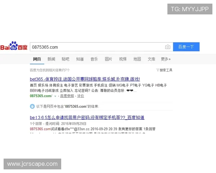Open the 百度快照 cached link
Image resolution: width=216 pixels, height=173 pixels.
[67, 96]
